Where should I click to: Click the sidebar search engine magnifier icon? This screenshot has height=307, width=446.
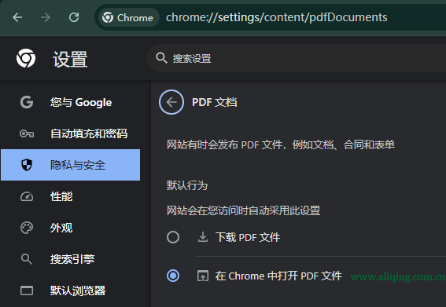coord(27,259)
